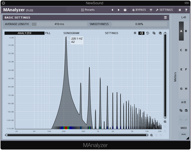This screenshot has width=191, height=150.
Task: Select preset slot B
Action: pyautogui.click(x=186, y=31)
